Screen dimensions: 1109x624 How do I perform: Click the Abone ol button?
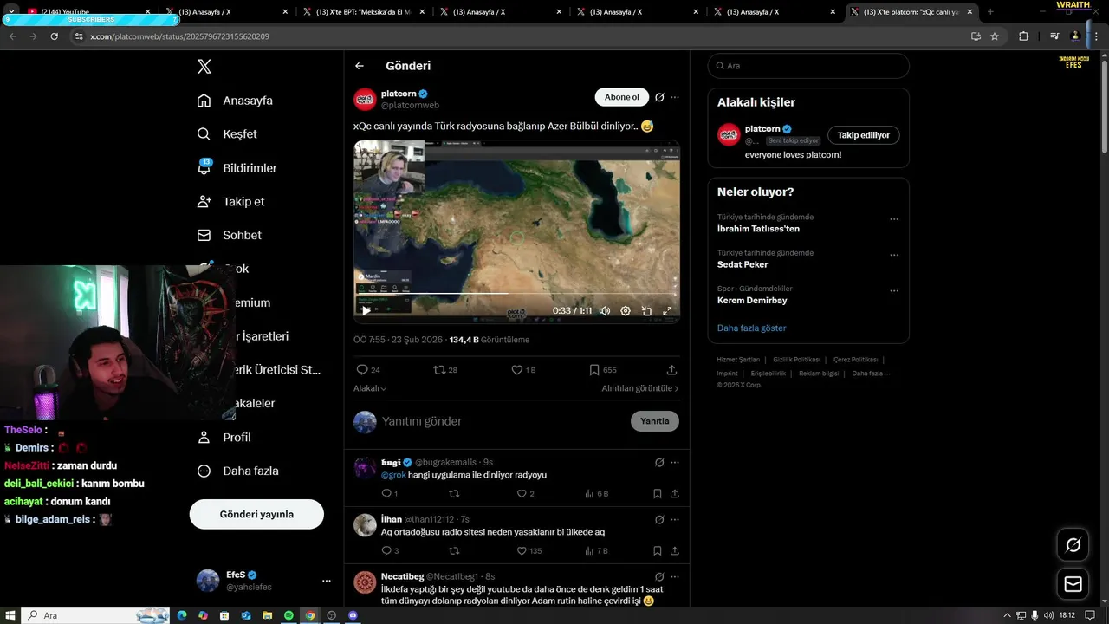click(x=622, y=97)
